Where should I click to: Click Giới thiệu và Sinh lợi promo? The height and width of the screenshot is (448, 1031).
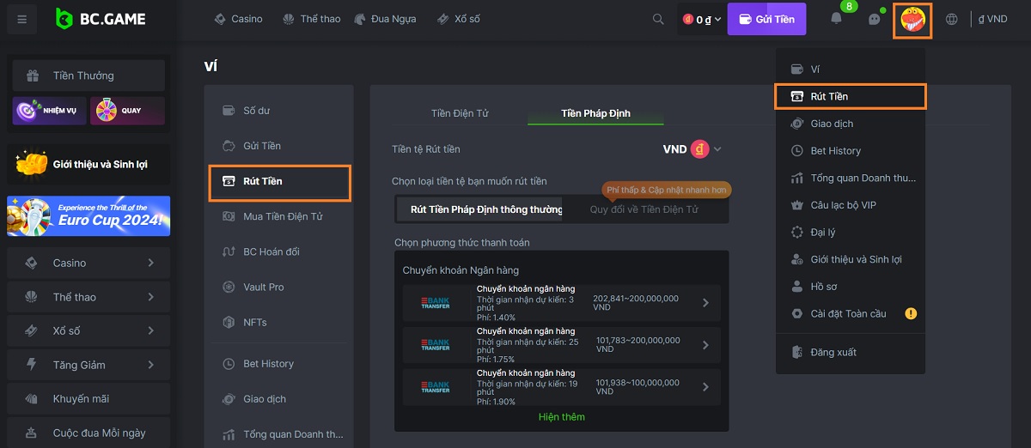(88, 163)
